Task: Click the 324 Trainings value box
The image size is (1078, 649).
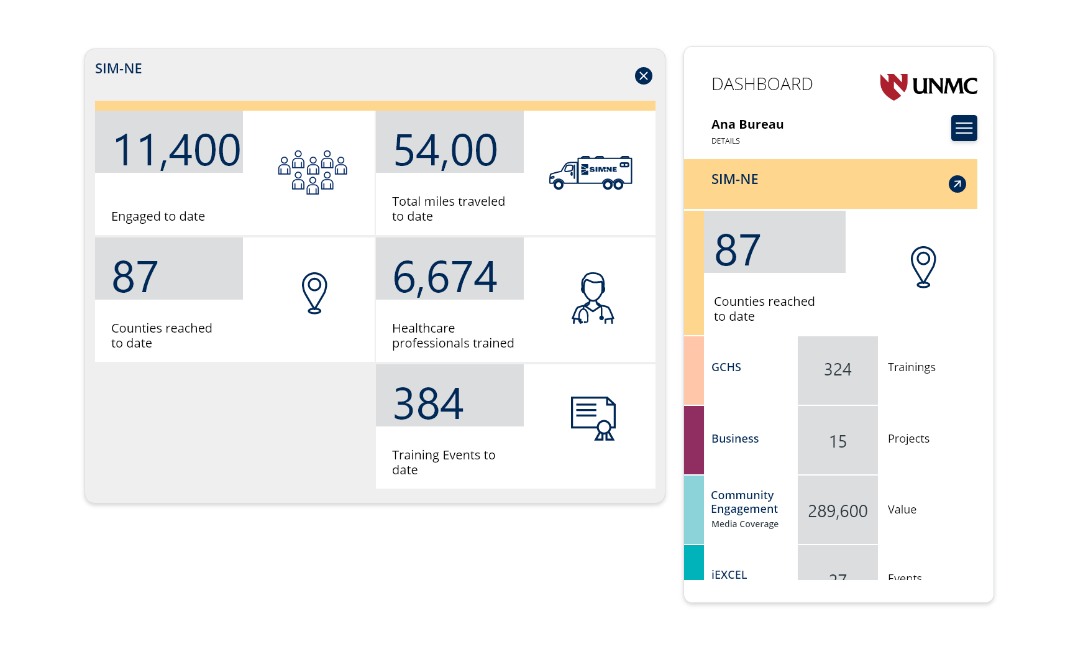Action: pos(837,370)
